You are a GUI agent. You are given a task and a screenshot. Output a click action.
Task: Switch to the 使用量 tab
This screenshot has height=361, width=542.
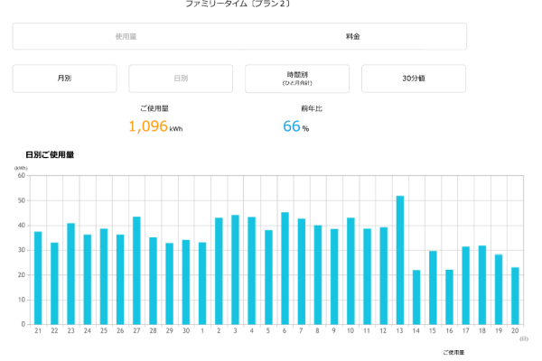point(126,37)
